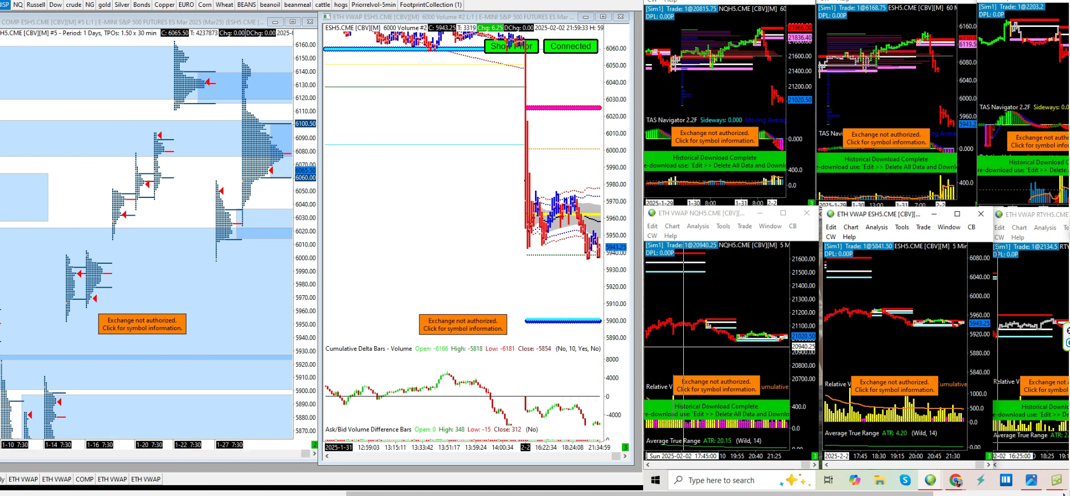Open the green arrow app on taskbar

pyautogui.click(x=1056, y=480)
